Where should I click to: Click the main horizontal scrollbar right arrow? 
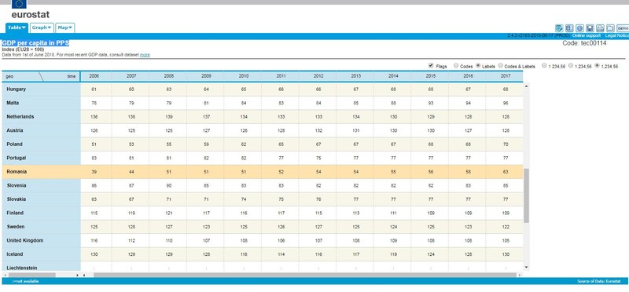520,276
